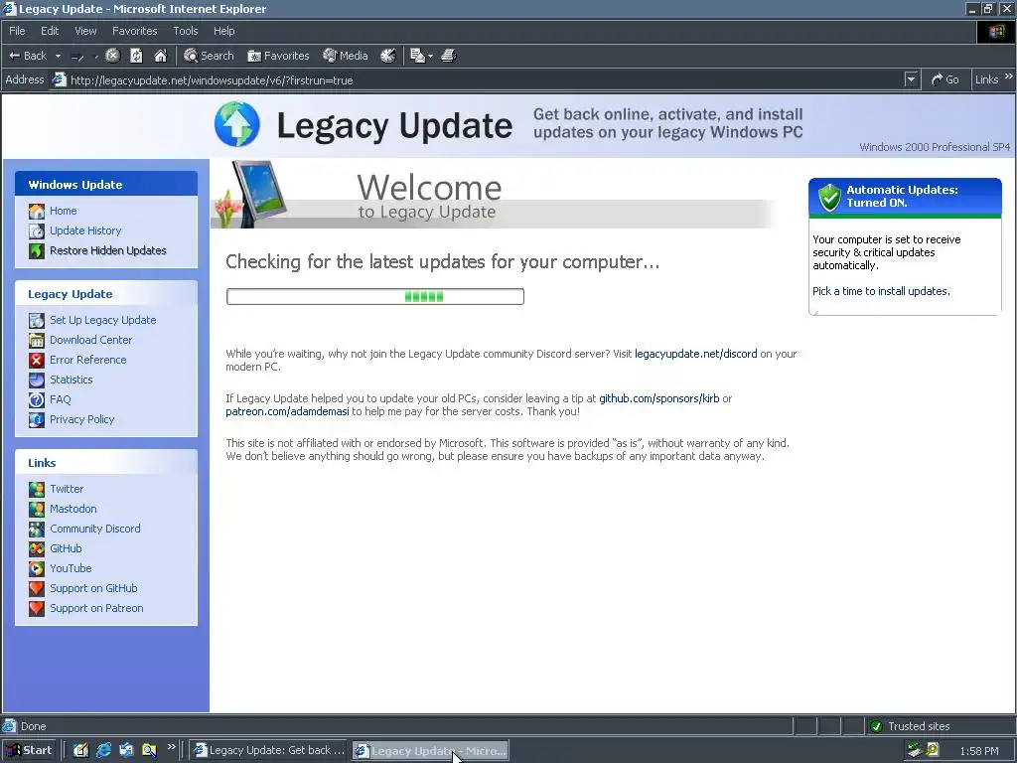Open the View menu
This screenshot has height=763, width=1017.
tap(85, 31)
